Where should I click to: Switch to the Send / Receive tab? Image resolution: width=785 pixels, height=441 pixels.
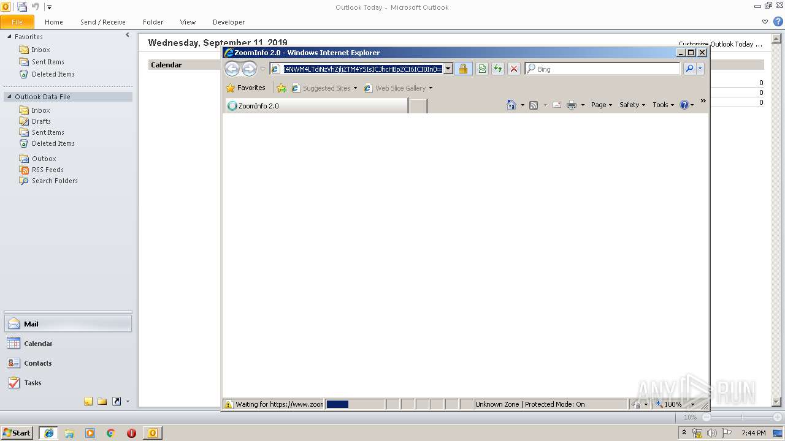click(103, 22)
